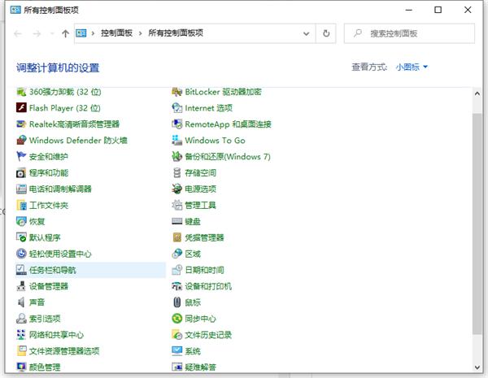
Task: Click the 控制面板 breadcrumb chevron
Action: click(142, 33)
